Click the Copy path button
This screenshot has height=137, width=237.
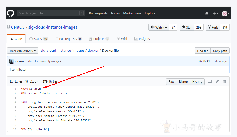220,51
